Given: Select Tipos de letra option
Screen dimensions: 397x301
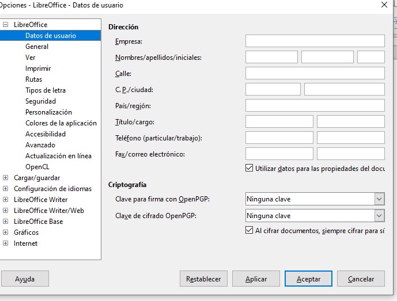Looking at the screenshot, I should point(46,90).
